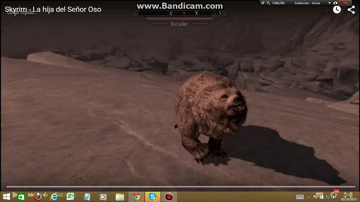Click the Bandicam magnifier find-window icon
The image size is (360, 202).
coord(268,3)
